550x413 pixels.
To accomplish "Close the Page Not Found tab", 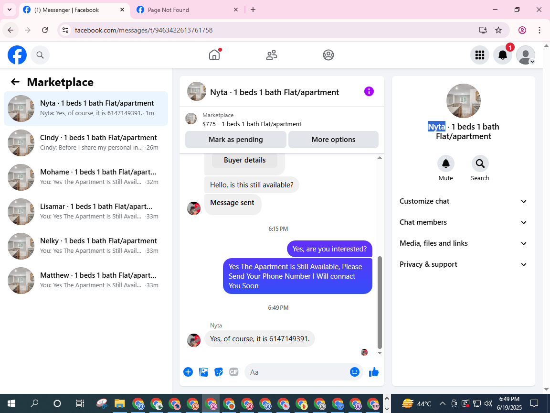I will pos(236,10).
